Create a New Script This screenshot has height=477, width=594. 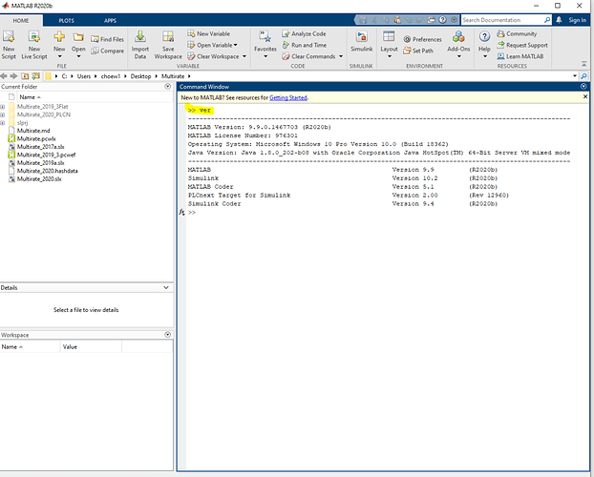tap(9, 45)
